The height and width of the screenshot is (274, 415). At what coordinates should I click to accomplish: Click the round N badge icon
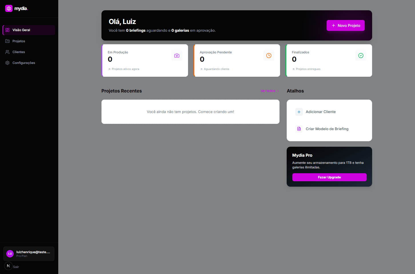tap(8, 266)
